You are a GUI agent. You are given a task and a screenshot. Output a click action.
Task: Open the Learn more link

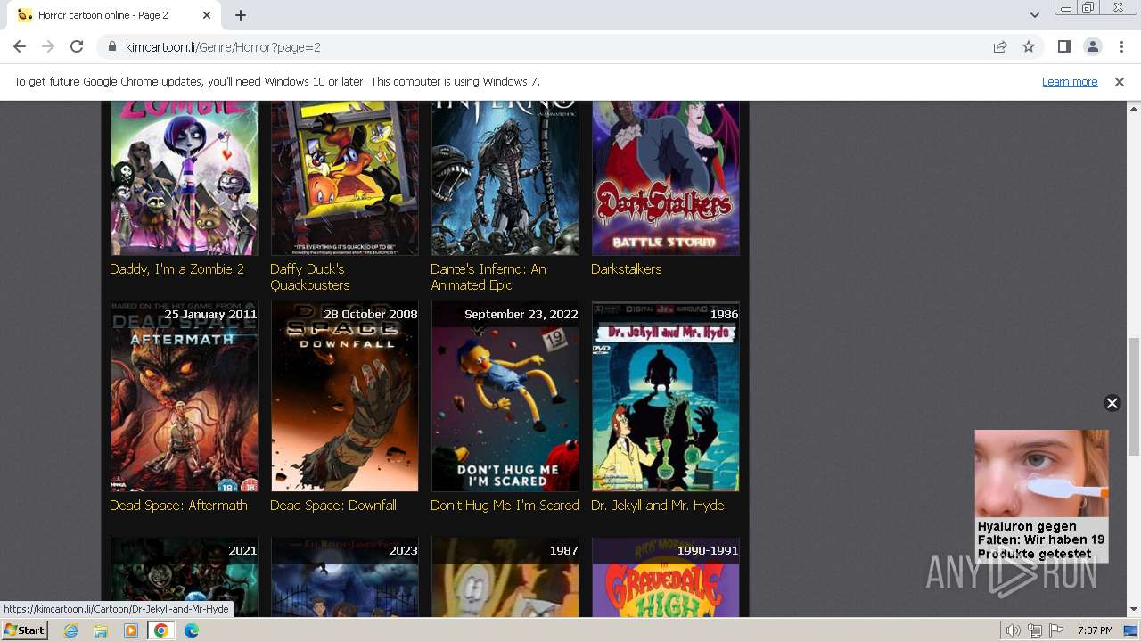coord(1070,81)
